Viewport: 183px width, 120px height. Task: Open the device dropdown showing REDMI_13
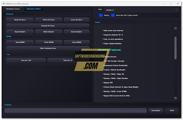[x=140, y=10]
